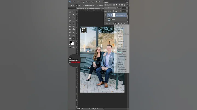Open the Type menu
Screen dimensions: 197x110
click(x=93, y=2)
